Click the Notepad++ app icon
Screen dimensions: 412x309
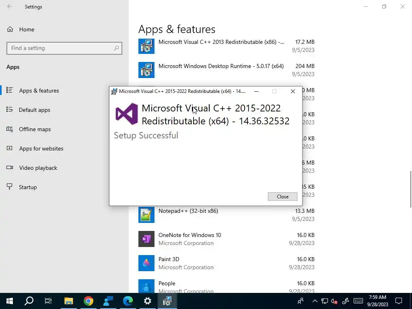click(146, 215)
